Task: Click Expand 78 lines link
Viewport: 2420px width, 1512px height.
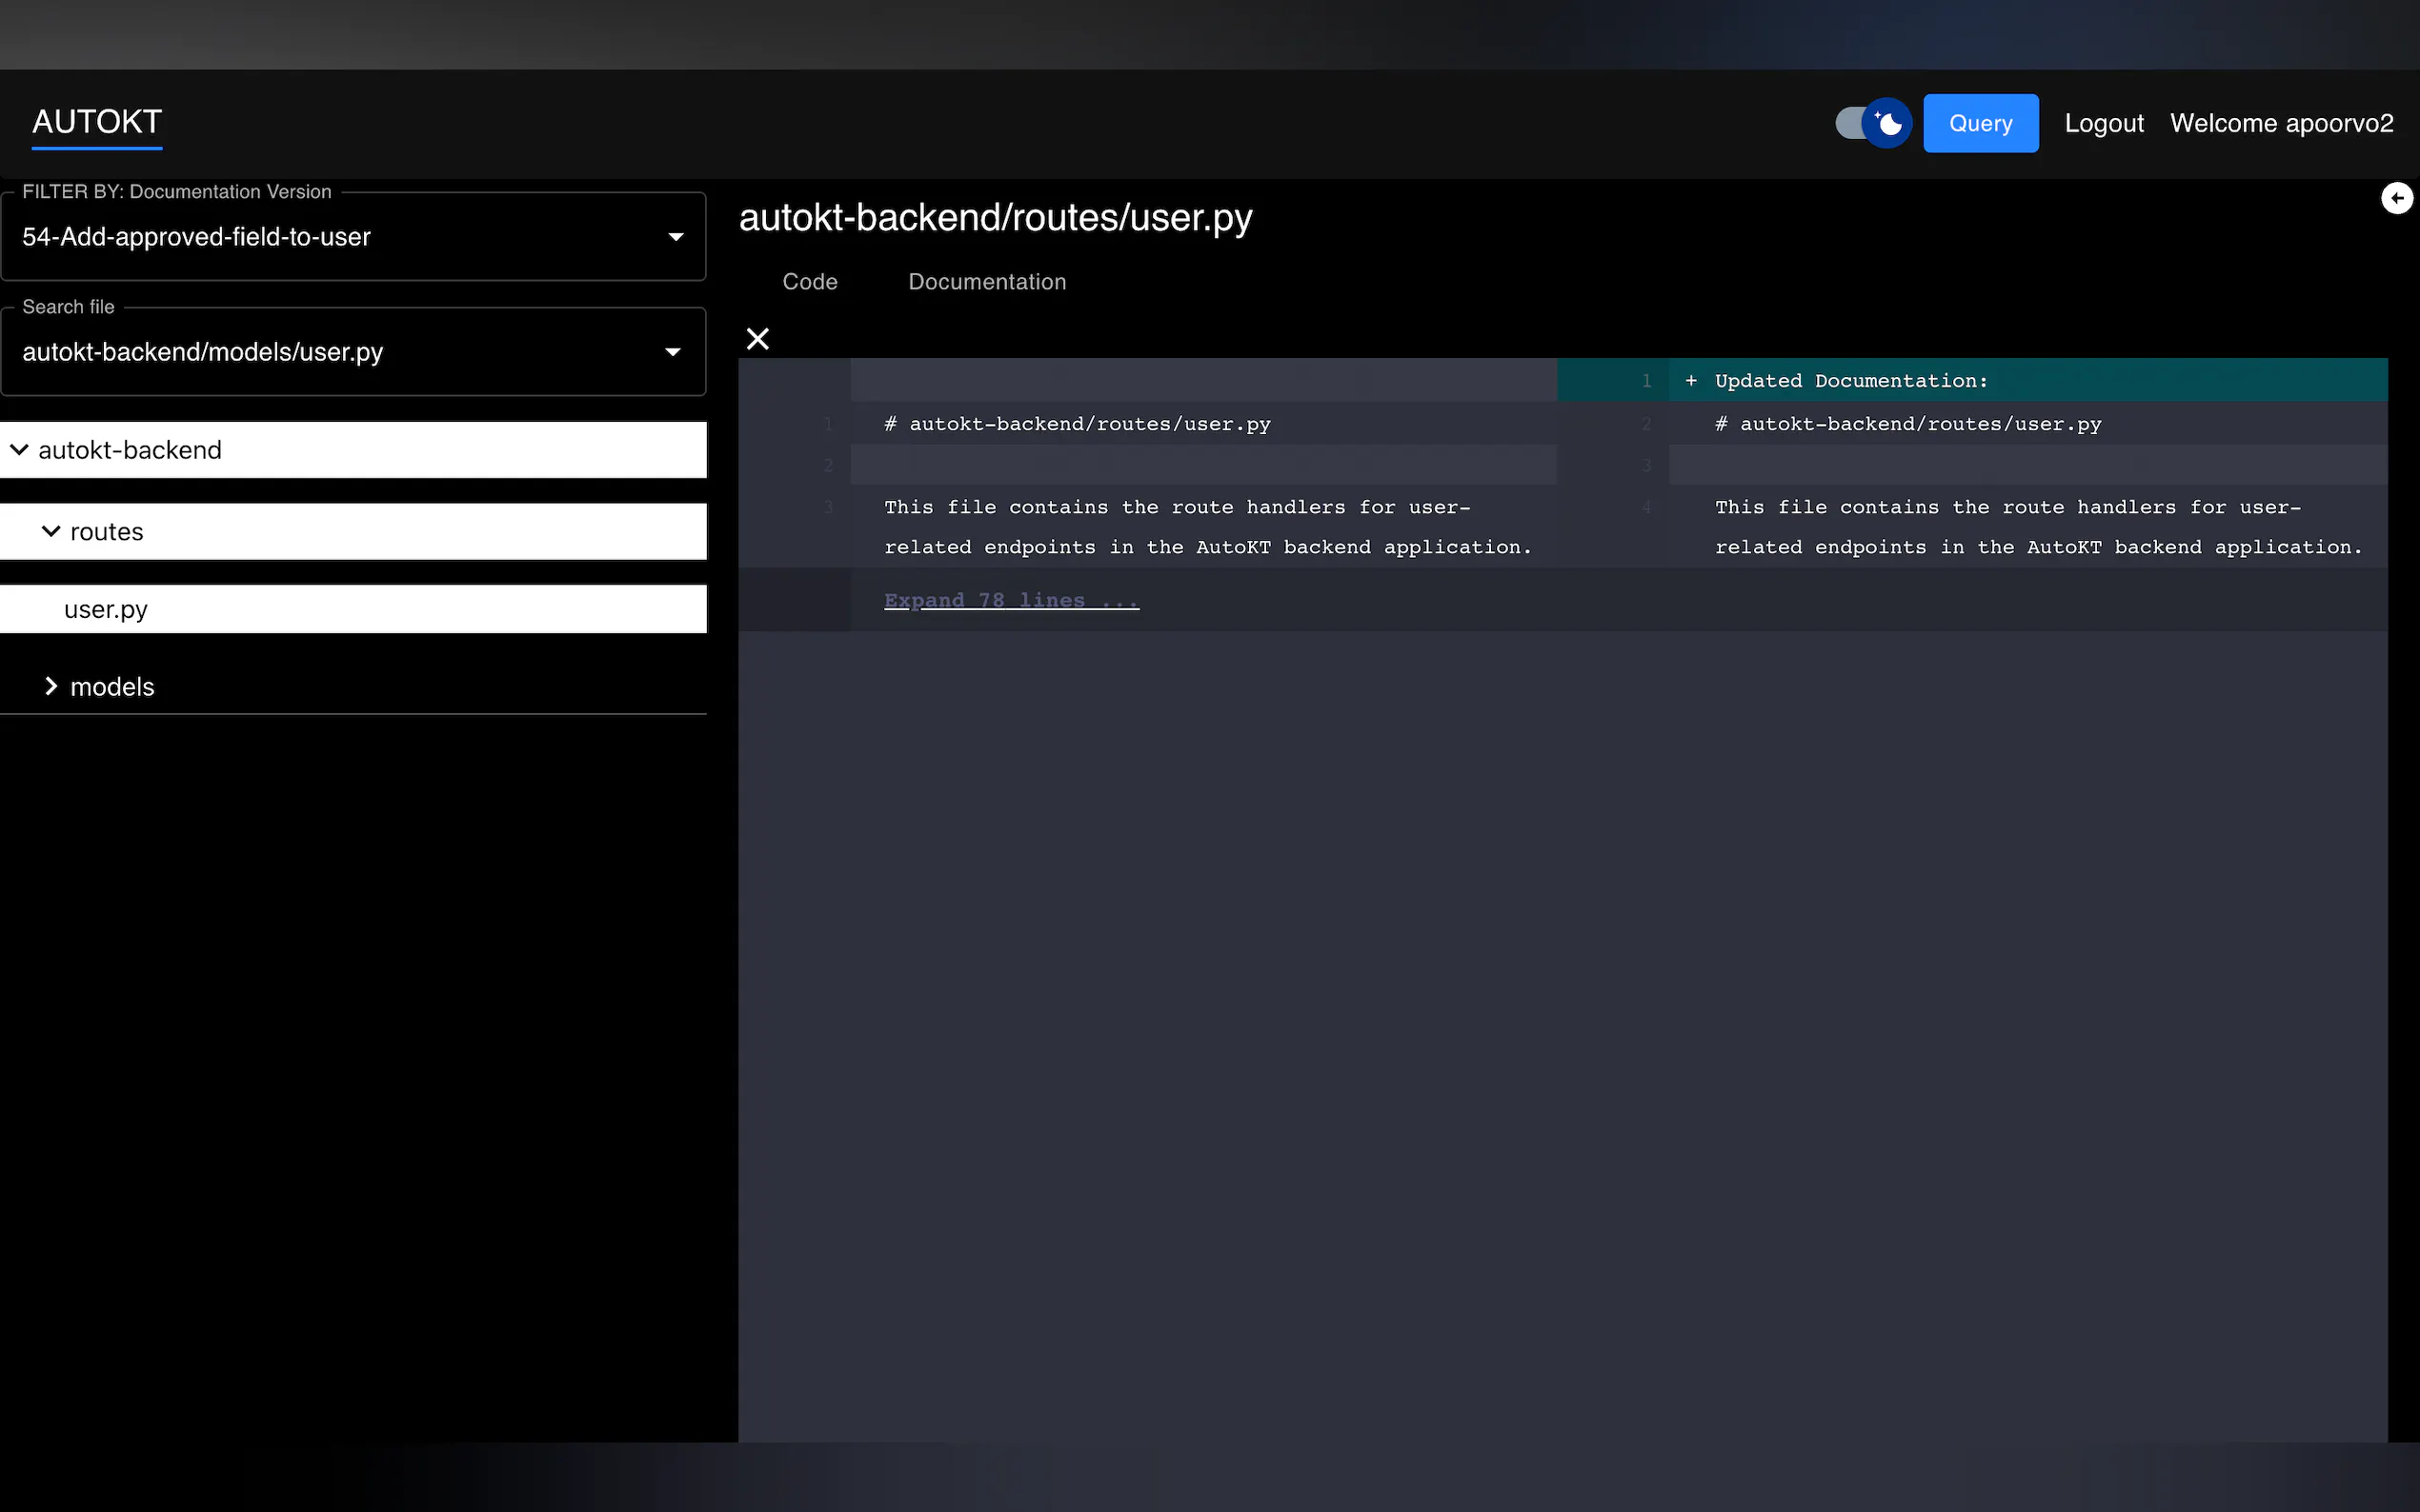Action: pyautogui.click(x=1011, y=600)
